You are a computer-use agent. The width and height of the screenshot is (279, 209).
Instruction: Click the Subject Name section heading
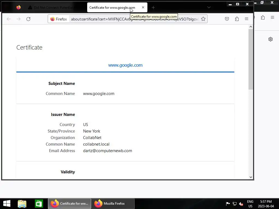point(62,84)
